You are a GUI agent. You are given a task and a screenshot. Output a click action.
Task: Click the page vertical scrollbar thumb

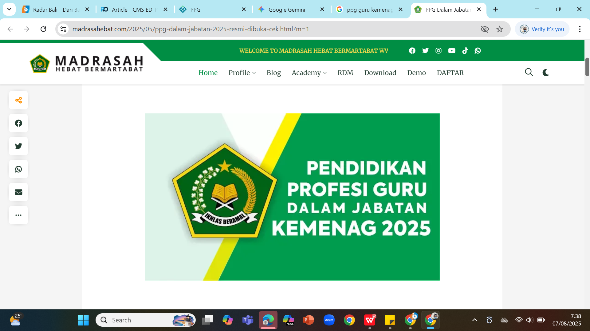click(x=587, y=67)
